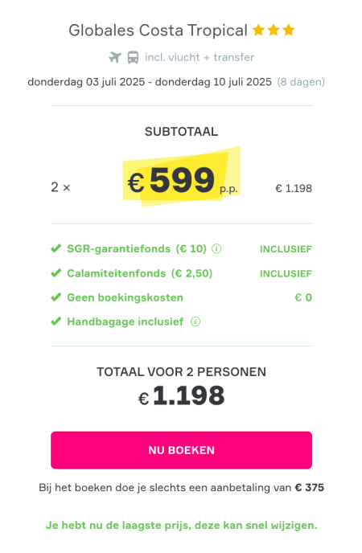This screenshot has height=553, width=362.
Task: Click the yellow highlighted €599 p.p. price
Action: click(x=182, y=181)
